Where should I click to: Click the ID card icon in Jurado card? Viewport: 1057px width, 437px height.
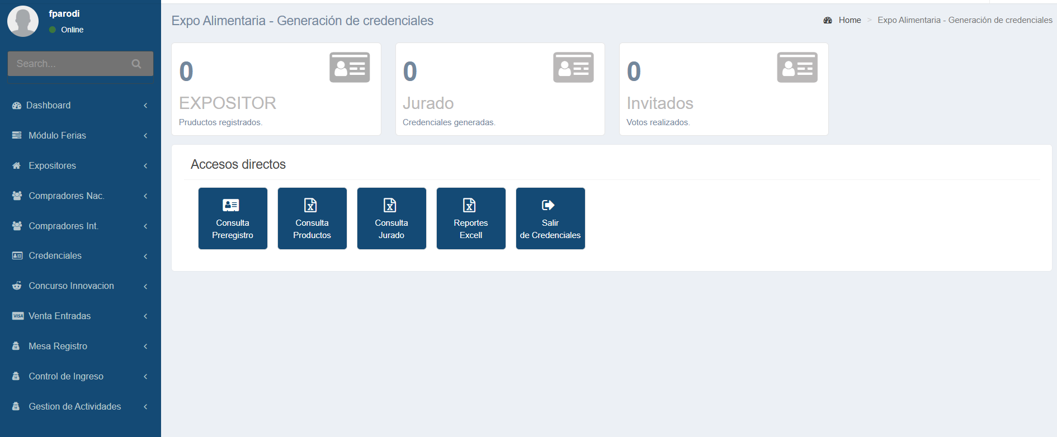573,68
